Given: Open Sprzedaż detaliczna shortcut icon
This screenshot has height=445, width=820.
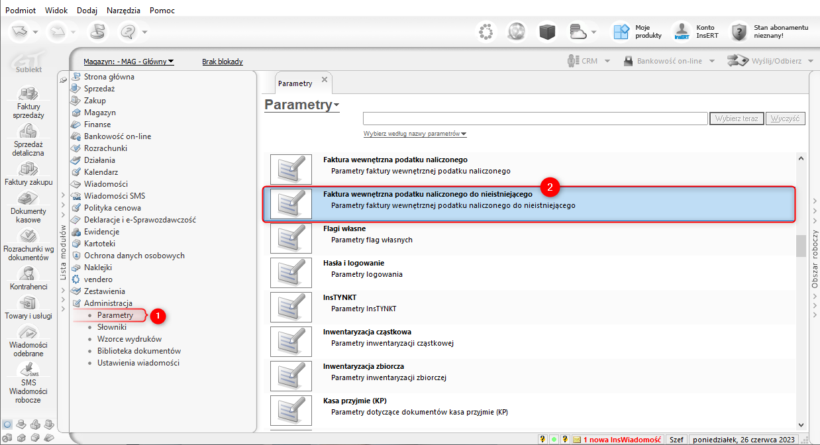Looking at the screenshot, I should coord(28,130).
